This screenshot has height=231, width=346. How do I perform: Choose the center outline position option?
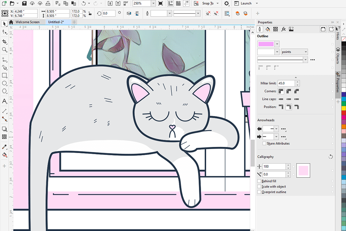pyautogui.click(x=289, y=107)
